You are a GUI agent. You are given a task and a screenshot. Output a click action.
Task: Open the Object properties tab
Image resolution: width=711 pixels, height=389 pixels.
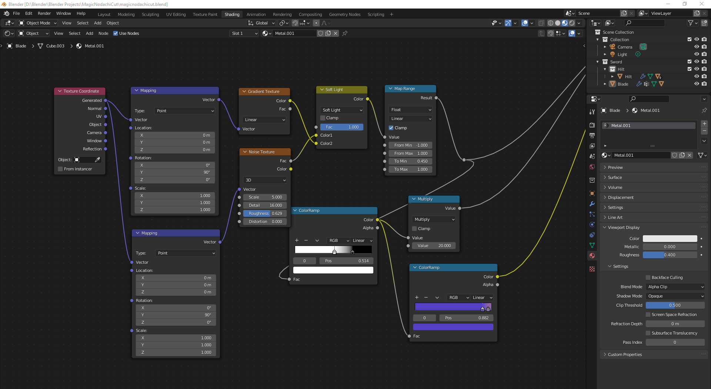click(592, 193)
